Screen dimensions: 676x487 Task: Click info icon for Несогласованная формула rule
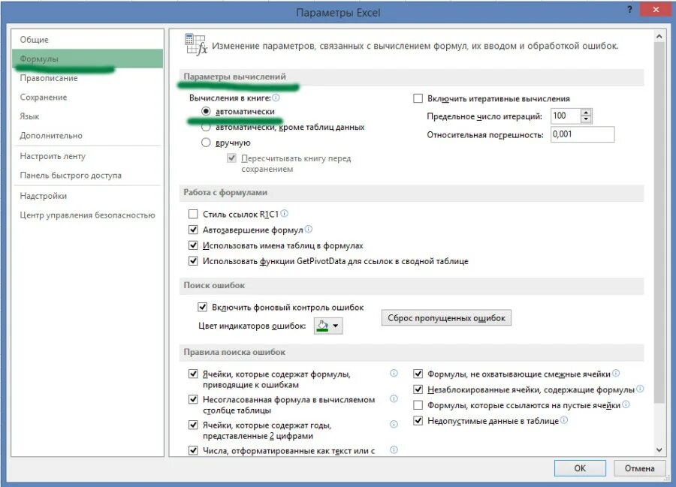pyautogui.click(x=394, y=398)
